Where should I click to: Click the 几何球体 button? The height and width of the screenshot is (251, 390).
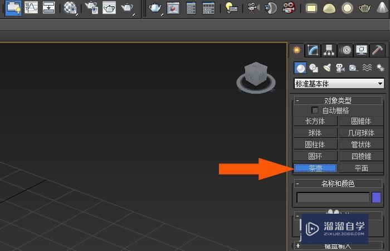(x=362, y=133)
